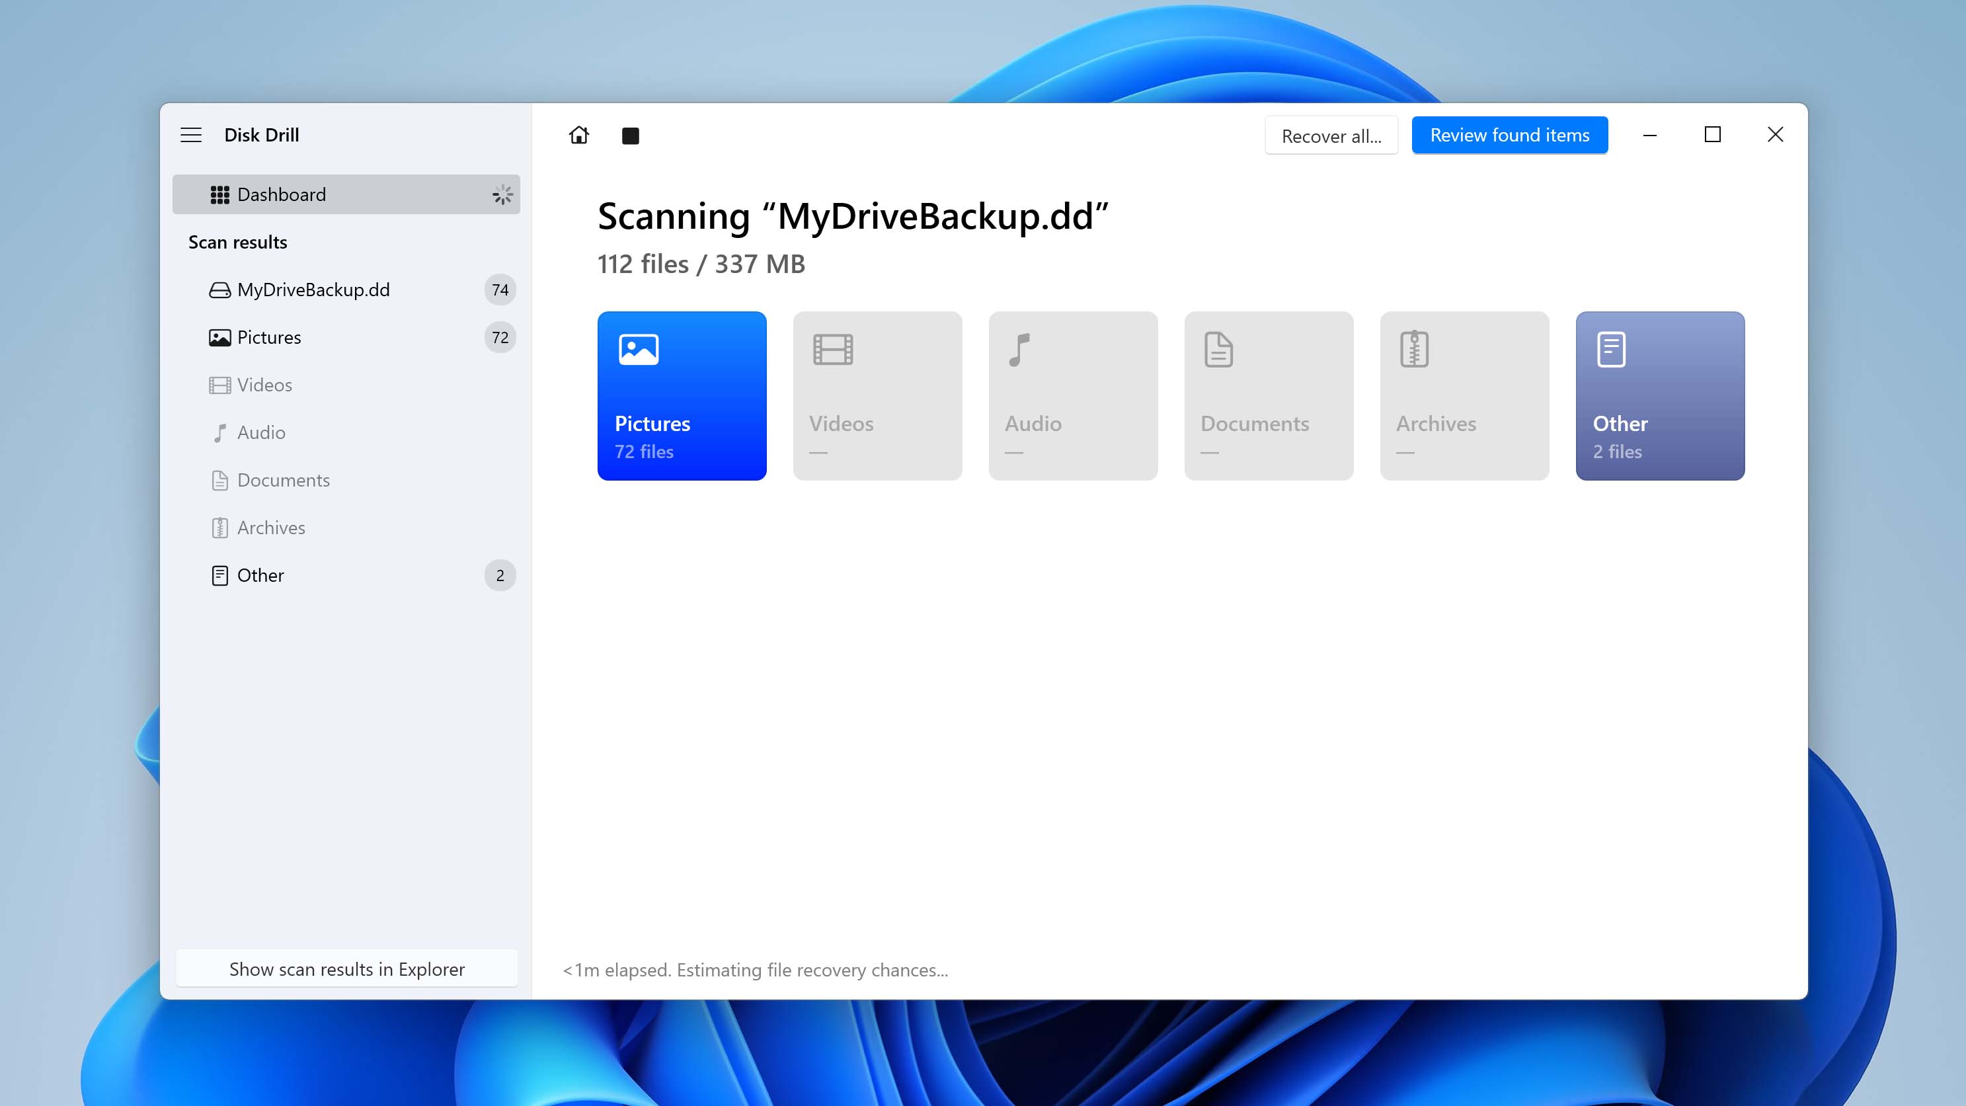Screen dimensions: 1966x1106
Task: Select Videos in the sidebar
Action: (x=264, y=385)
